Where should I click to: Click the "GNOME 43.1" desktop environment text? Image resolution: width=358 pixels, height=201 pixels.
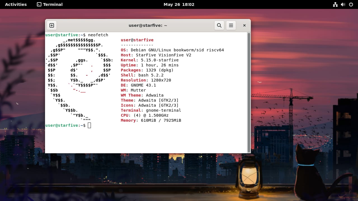pos(143,85)
